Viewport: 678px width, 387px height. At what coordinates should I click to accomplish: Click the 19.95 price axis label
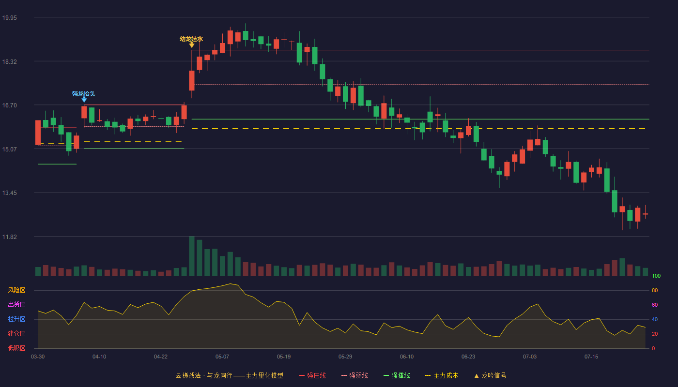coord(9,18)
